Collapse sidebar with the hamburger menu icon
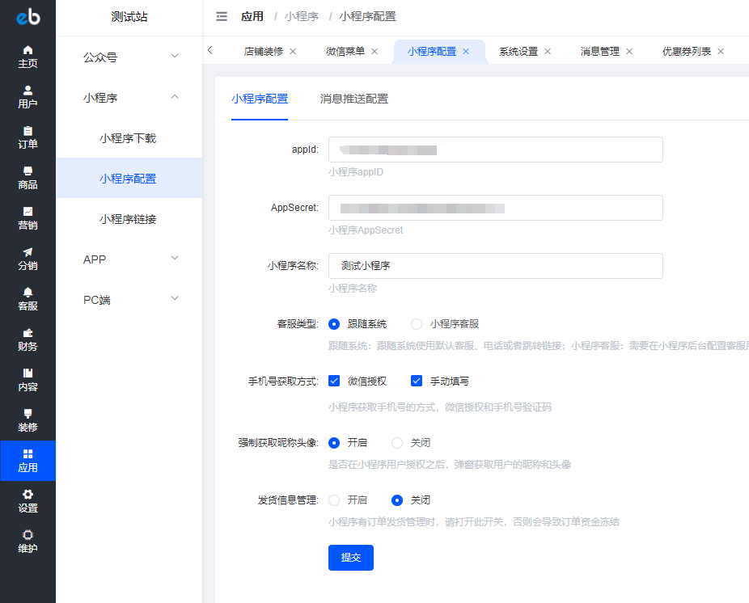Viewport: 749px width, 603px height. 222,16
